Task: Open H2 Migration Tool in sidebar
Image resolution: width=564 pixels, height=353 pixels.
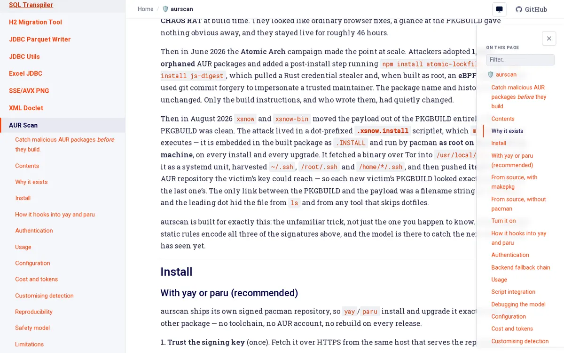Action: tap(35, 22)
